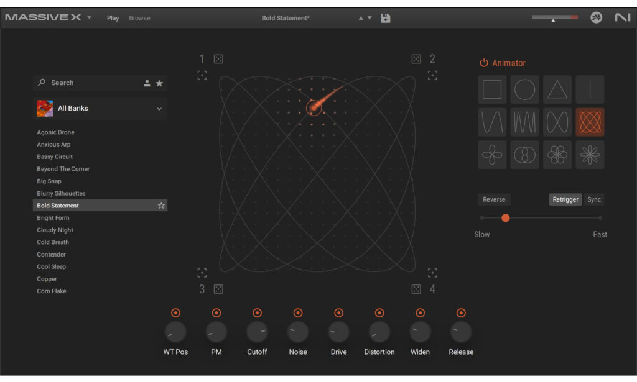Click the save preset floppy disk icon
The width and height of the screenshot is (637, 382).
(386, 18)
